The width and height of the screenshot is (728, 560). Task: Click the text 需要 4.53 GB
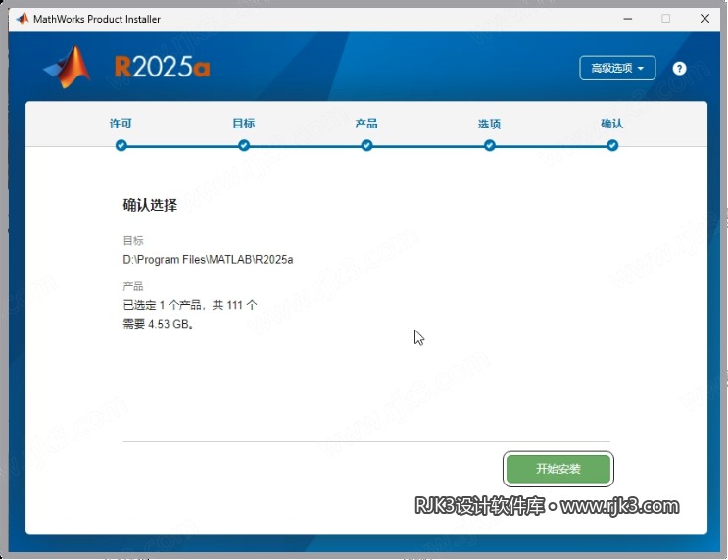coord(159,324)
